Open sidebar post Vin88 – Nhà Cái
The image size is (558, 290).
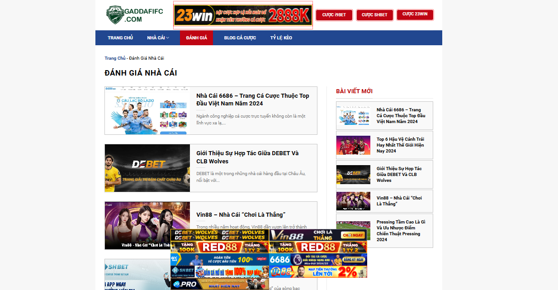399,201
